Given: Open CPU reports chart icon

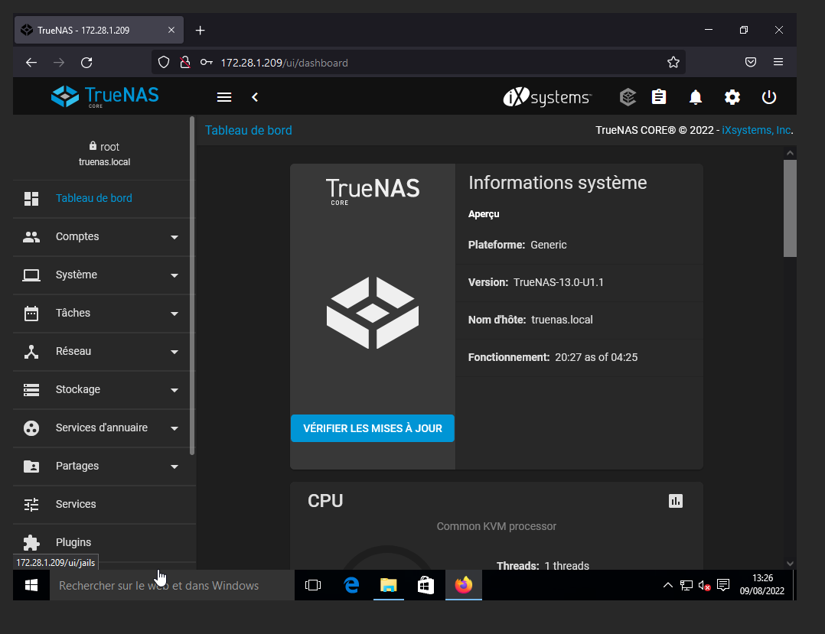Looking at the screenshot, I should tap(676, 501).
